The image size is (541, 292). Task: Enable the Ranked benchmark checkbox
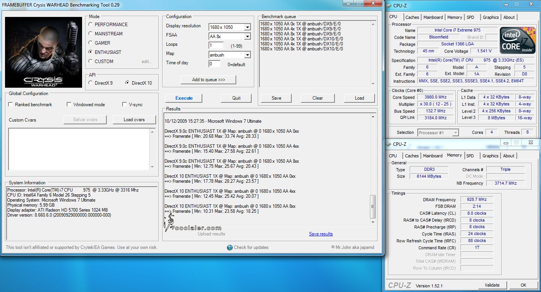point(11,104)
